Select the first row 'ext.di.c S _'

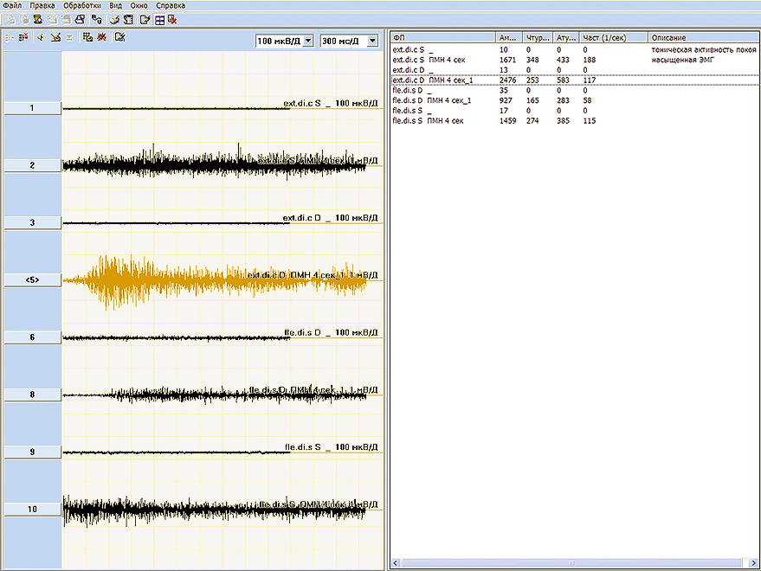575,49
